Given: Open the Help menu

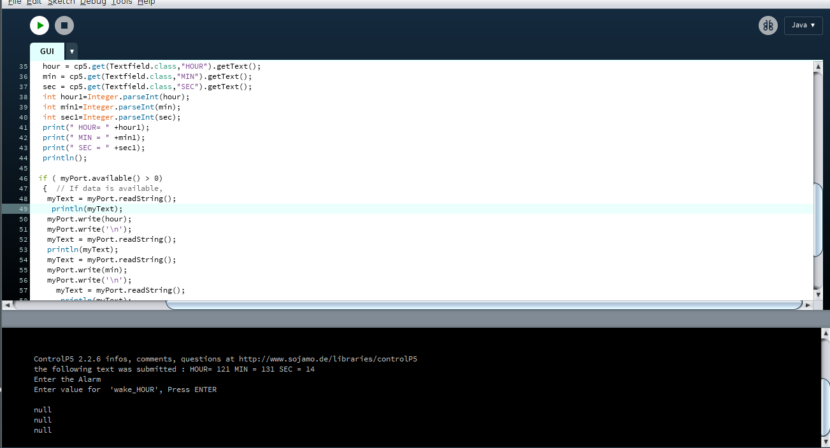Looking at the screenshot, I should 147,3.
